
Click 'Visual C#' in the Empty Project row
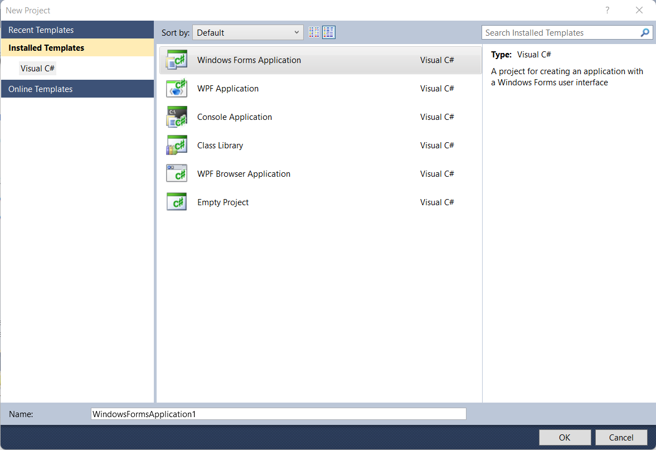[x=437, y=202]
